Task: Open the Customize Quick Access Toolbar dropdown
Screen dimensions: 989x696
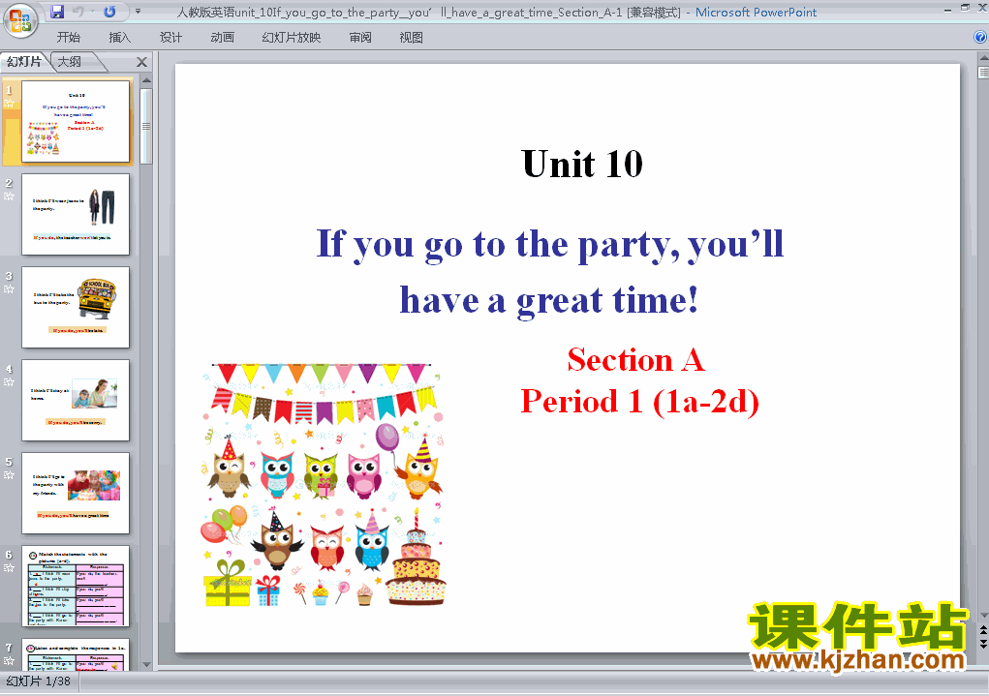Action: tap(139, 12)
